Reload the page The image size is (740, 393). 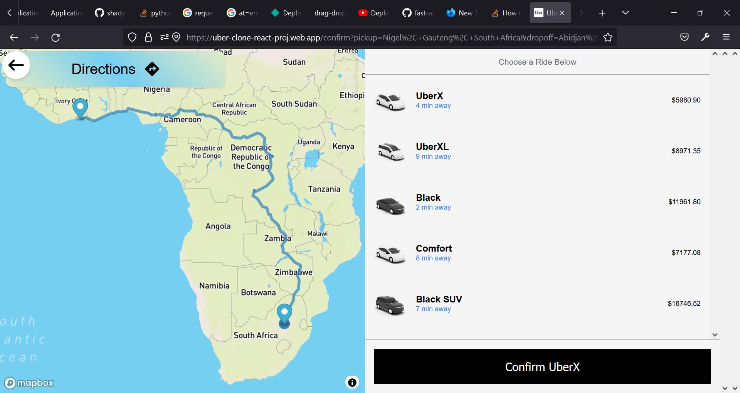pos(55,37)
